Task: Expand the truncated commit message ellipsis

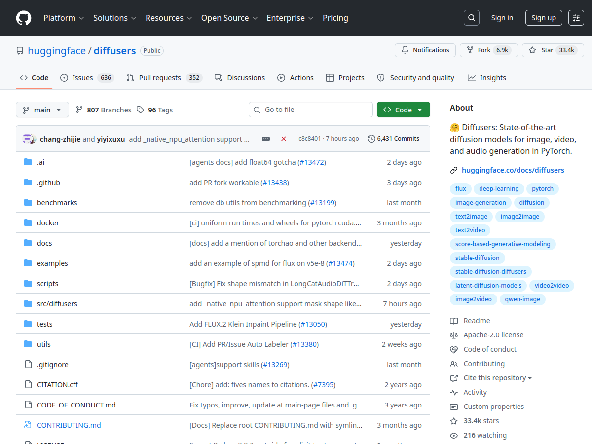Action: tap(266, 139)
